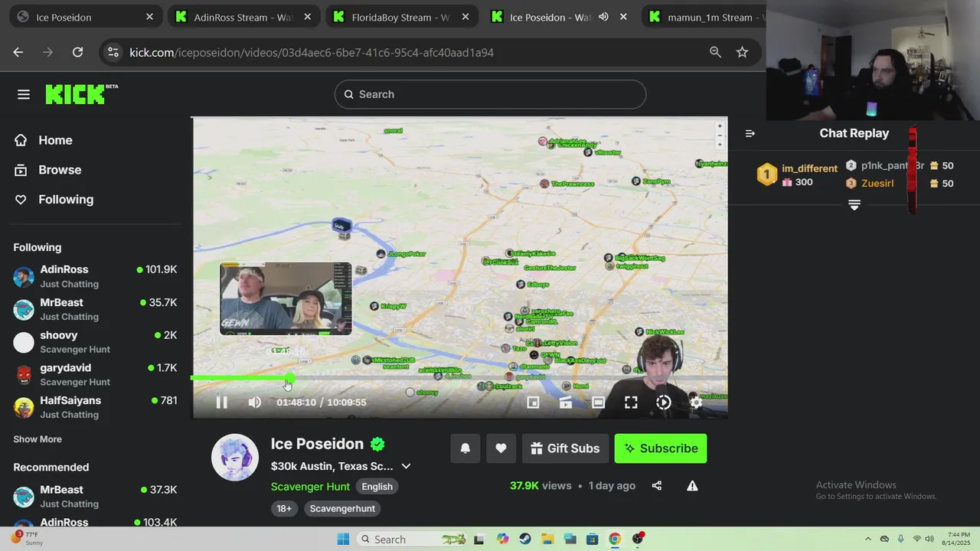Toggle follow heart for Ice Poseidon
The image size is (980, 551).
click(x=501, y=448)
